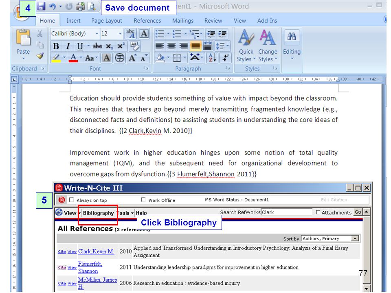
Task: Open Print Preview icon in quick access toolbar
Action: point(92,7)
